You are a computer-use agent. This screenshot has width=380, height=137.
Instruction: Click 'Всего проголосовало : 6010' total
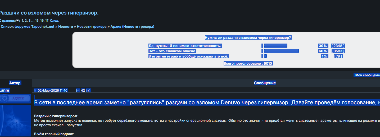pos(248,63)
